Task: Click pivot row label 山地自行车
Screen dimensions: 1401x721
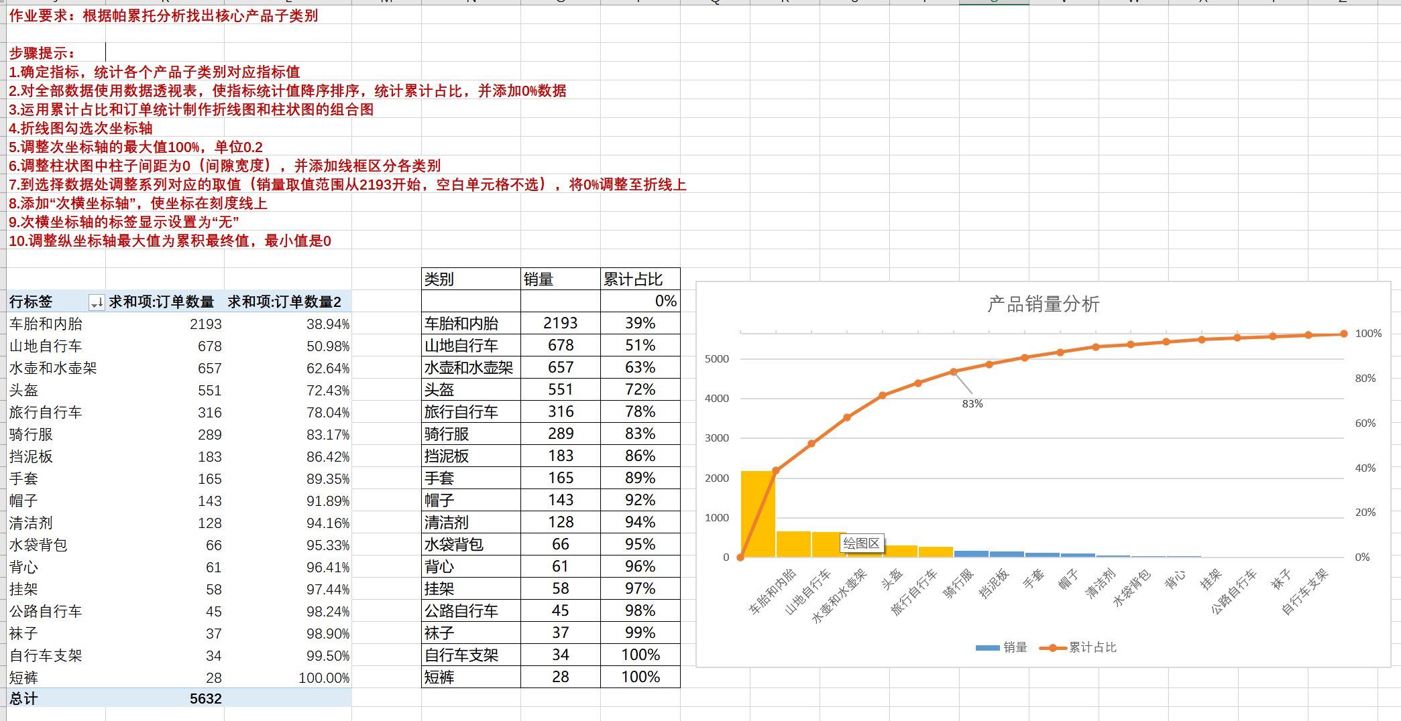Action: point(46,346)
